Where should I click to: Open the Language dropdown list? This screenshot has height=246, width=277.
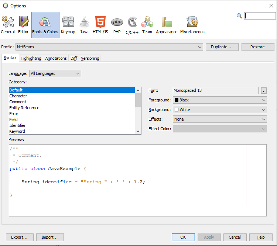[55, 73]
